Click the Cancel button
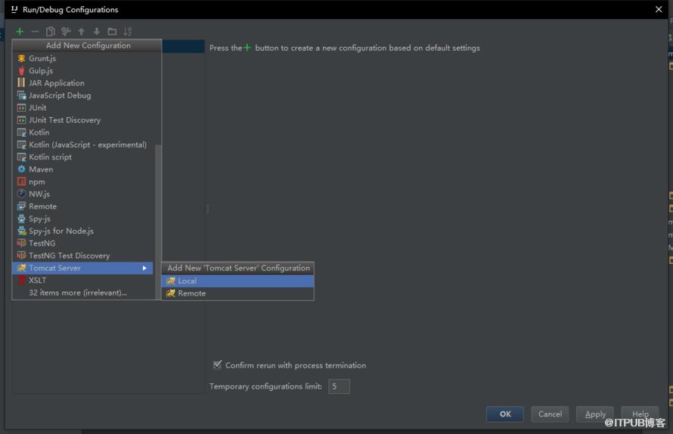Screen dimensions: 673x434 click(550, 414)
